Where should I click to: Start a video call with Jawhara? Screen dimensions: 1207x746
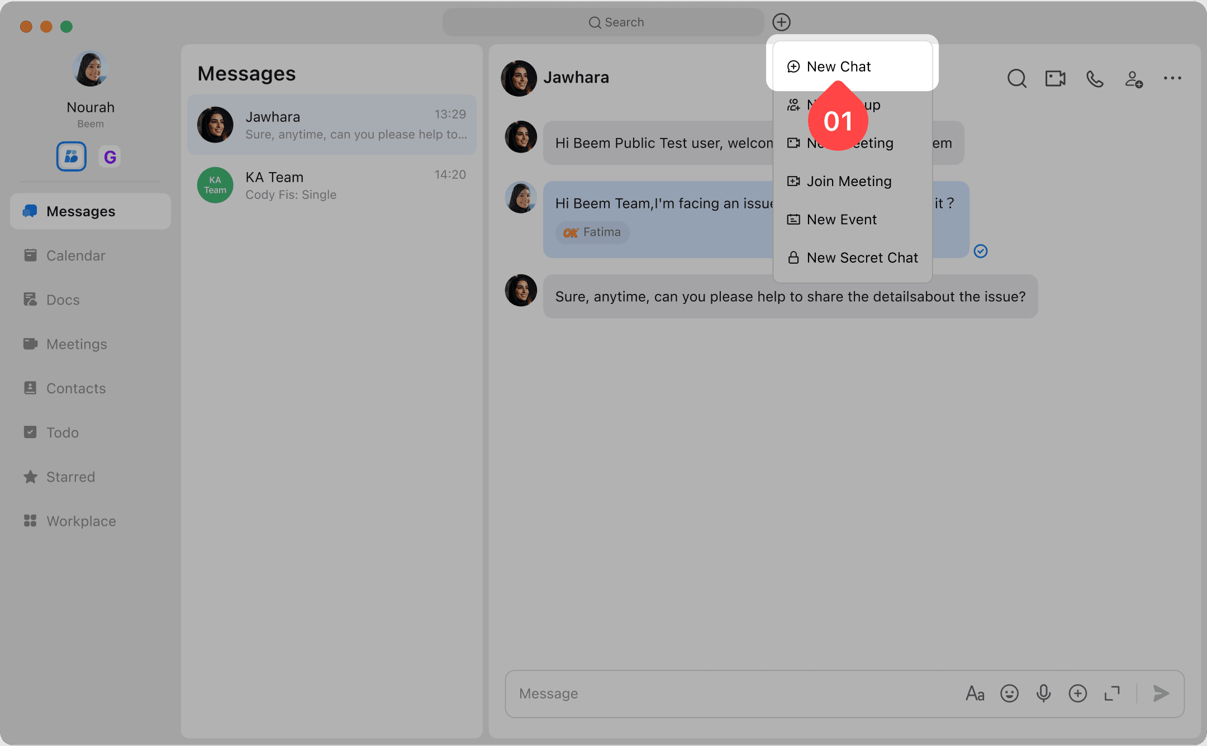click(x=1055, y=78)
